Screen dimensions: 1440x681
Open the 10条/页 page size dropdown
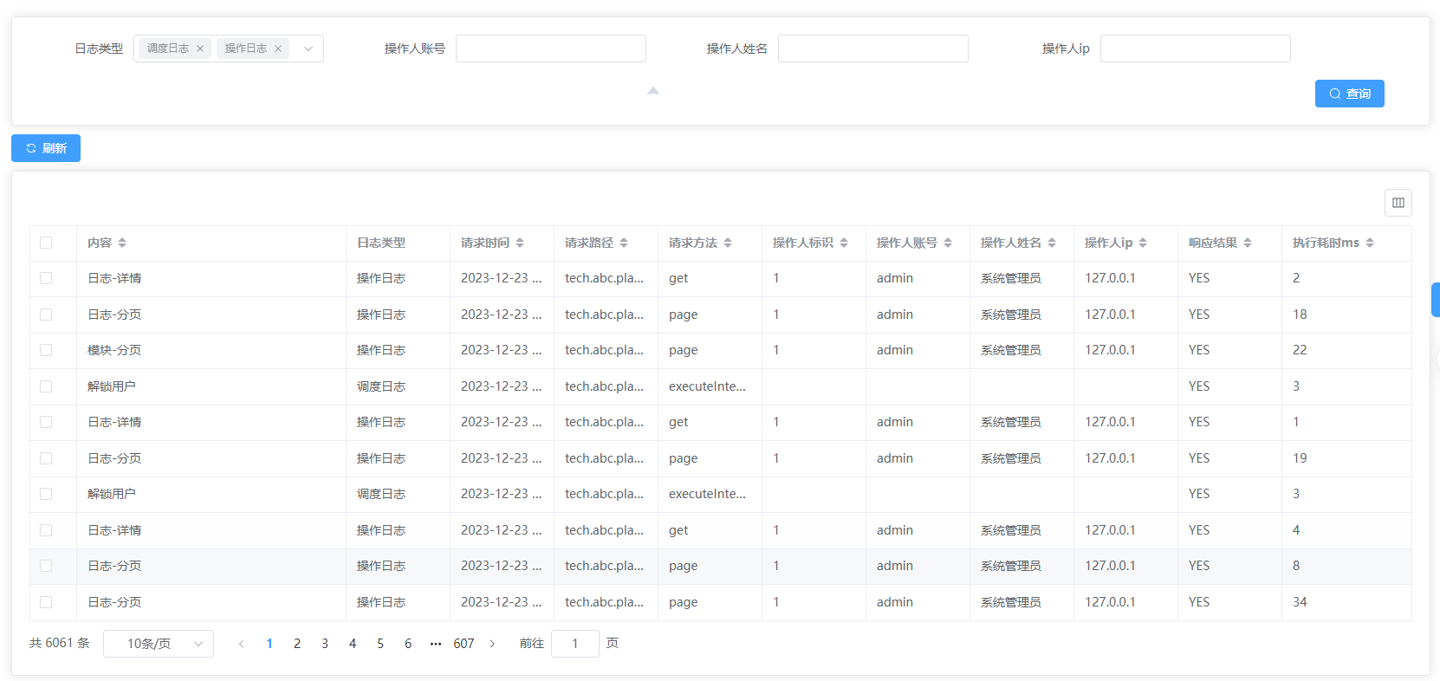point(159,644)
